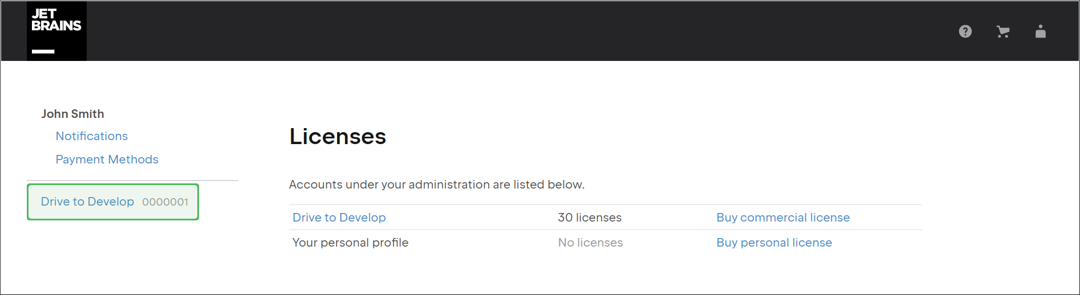Go to Notifications in the sidebar
The width and height of the screenshot is (1080, 295).
(91, 136)
